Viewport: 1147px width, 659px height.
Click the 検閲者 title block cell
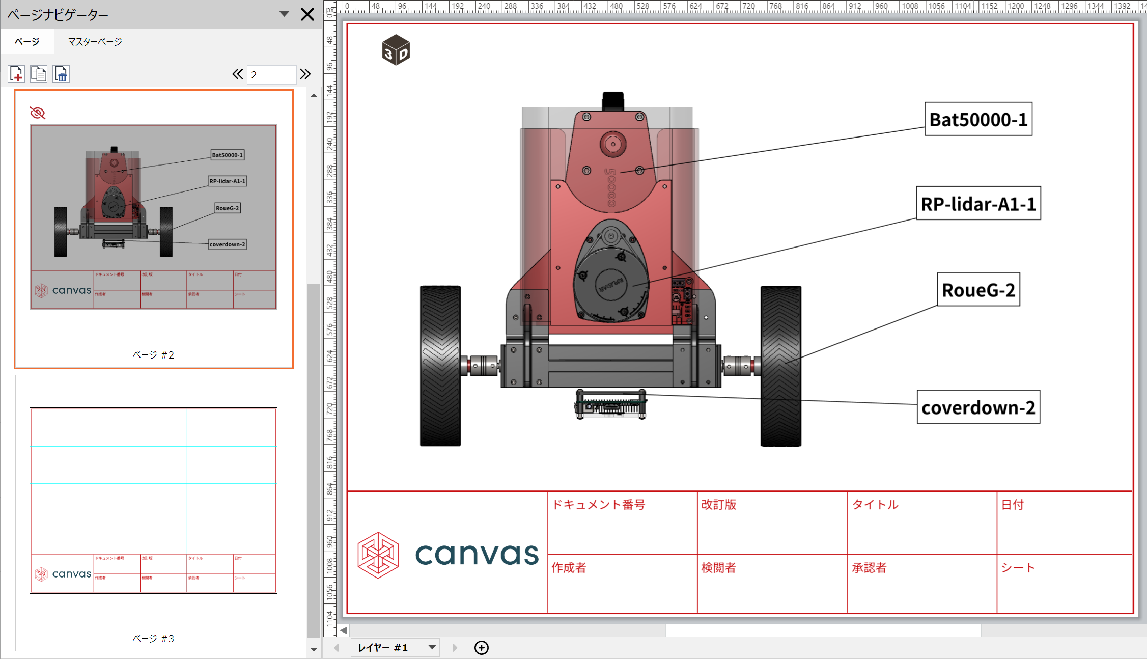click(772, 584)
